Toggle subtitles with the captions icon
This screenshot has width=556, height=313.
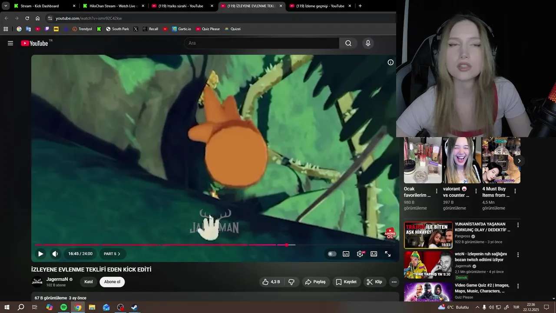[x=346, y=254]
